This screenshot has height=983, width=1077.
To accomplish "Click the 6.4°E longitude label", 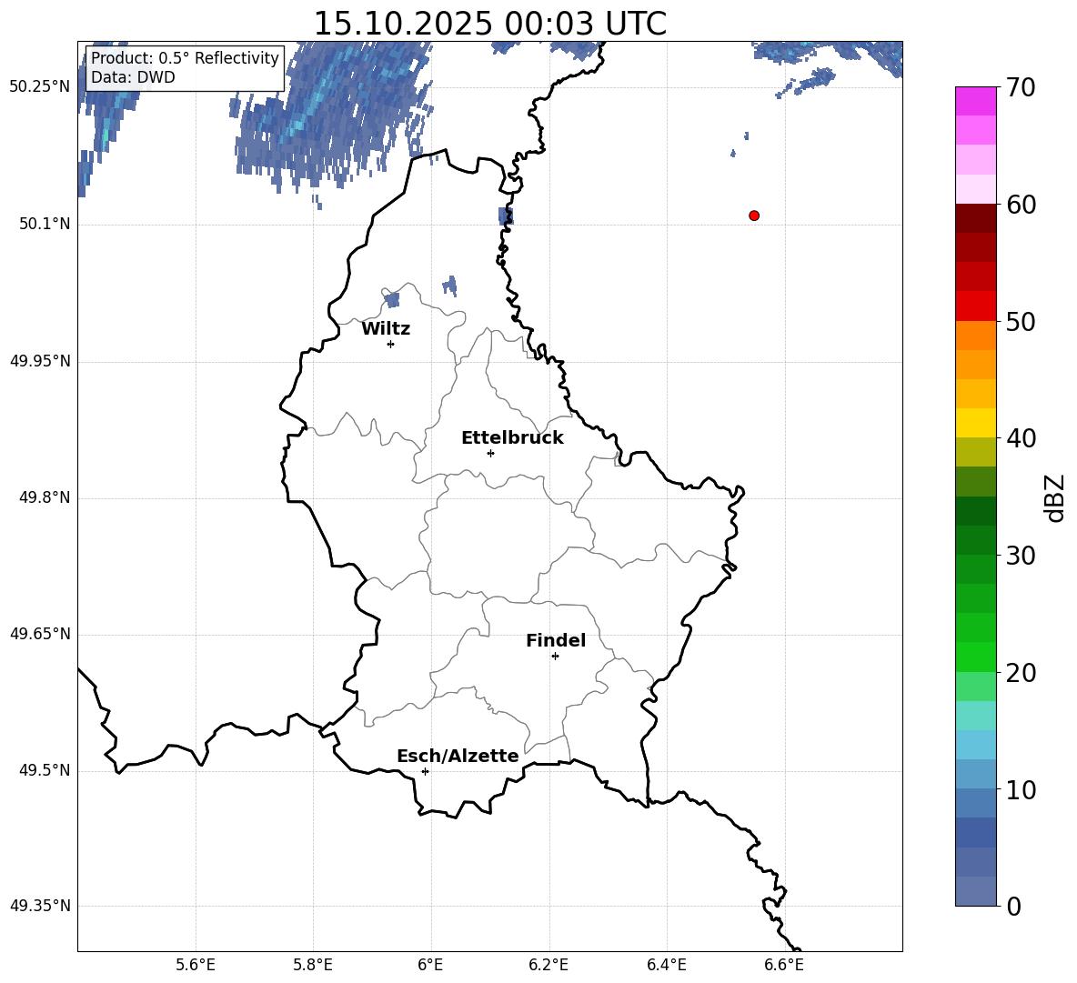I will (666, 965).
